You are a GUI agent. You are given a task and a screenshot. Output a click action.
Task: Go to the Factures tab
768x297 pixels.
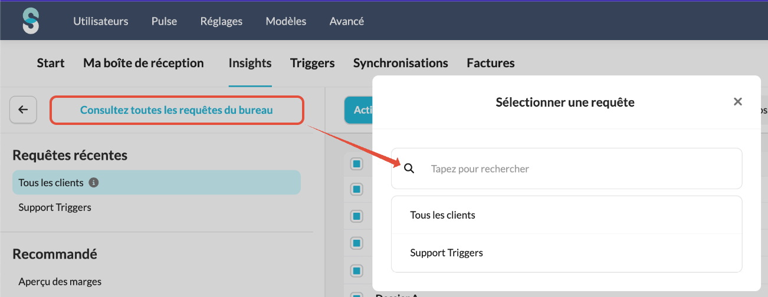coord(490,63)
